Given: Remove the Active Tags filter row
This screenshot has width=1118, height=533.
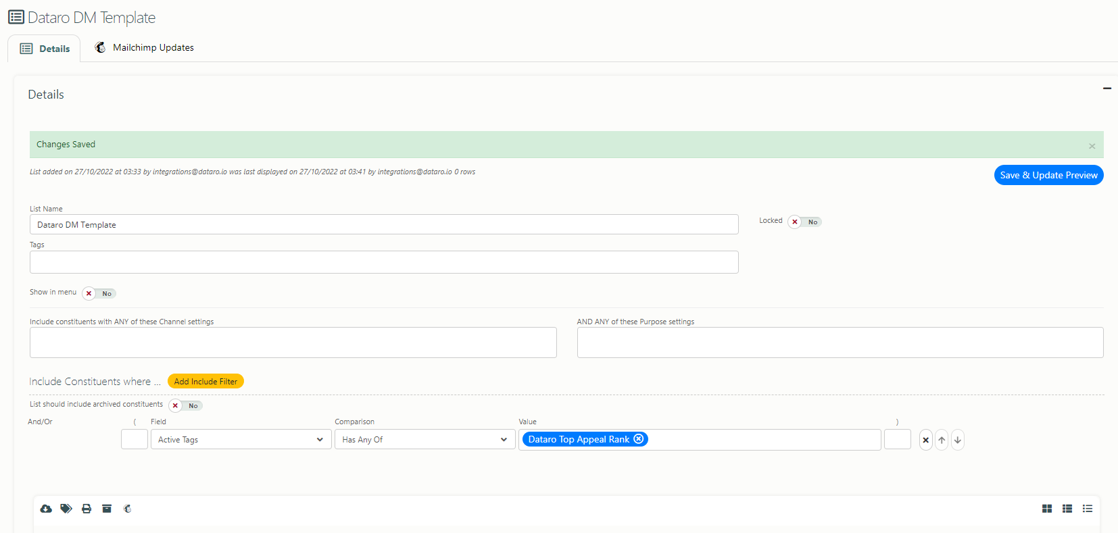Looking at the screenshot, I should coord(926,440).
